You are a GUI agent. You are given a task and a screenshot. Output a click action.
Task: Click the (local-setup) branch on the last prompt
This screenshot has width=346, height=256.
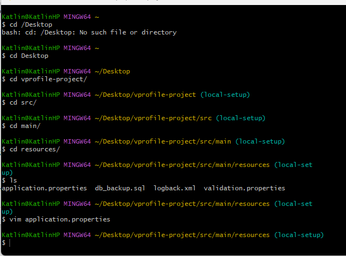tap(299, 235)
